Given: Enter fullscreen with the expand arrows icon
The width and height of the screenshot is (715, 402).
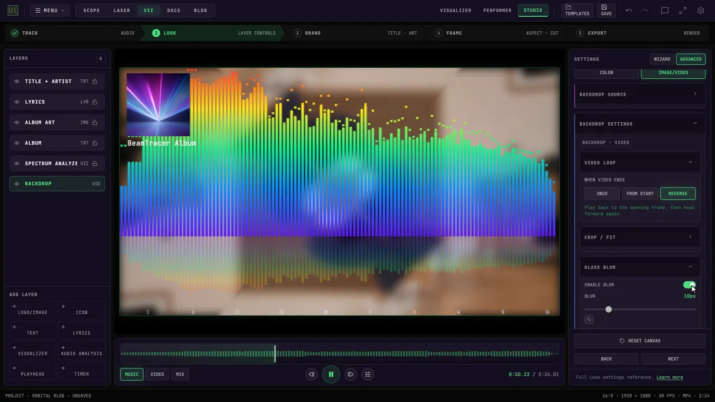Looking at the screenshot, I should pos(683,11).
